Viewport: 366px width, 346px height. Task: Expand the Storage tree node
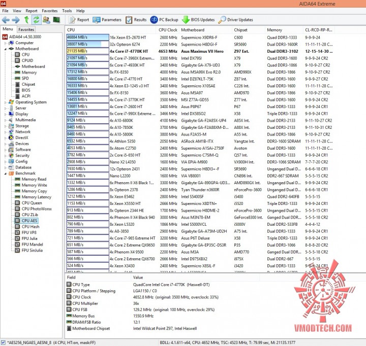coord(6,126)
